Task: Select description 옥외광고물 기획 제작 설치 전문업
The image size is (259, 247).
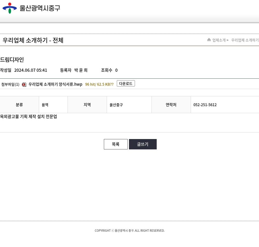Action: [28, 117]
